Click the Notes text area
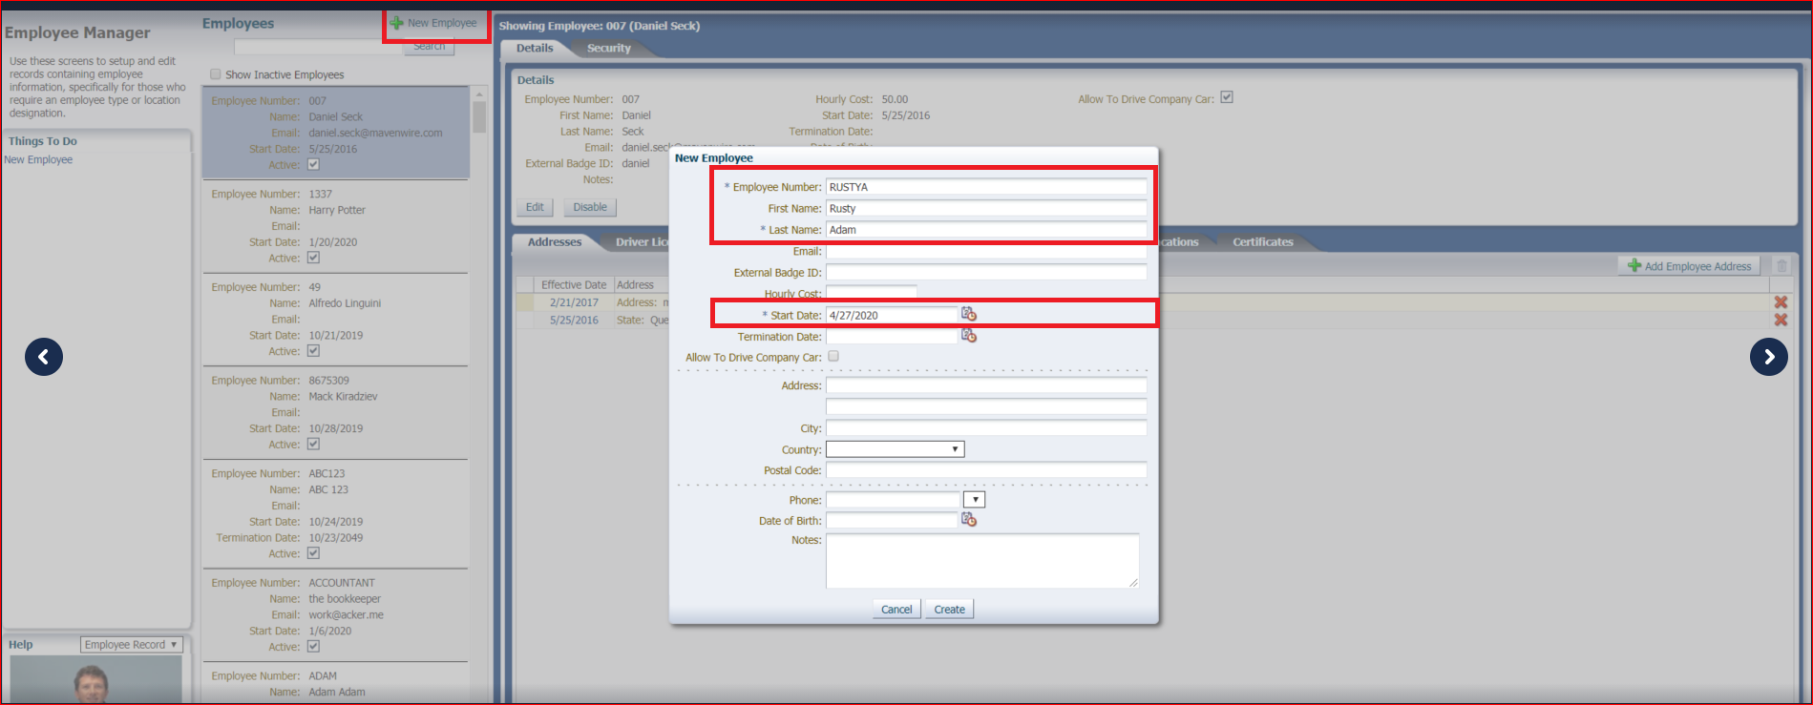This screenshot has width=1813, height=705. 982,561
